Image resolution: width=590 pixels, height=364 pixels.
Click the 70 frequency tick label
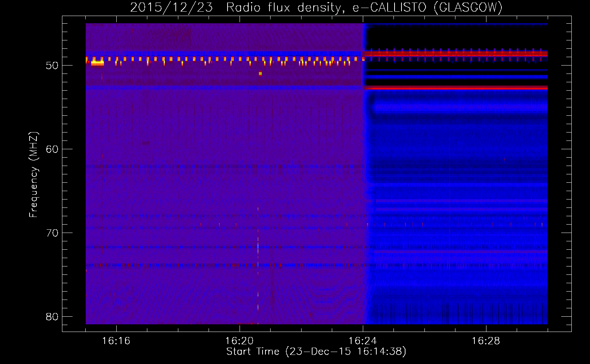point(52,233)
